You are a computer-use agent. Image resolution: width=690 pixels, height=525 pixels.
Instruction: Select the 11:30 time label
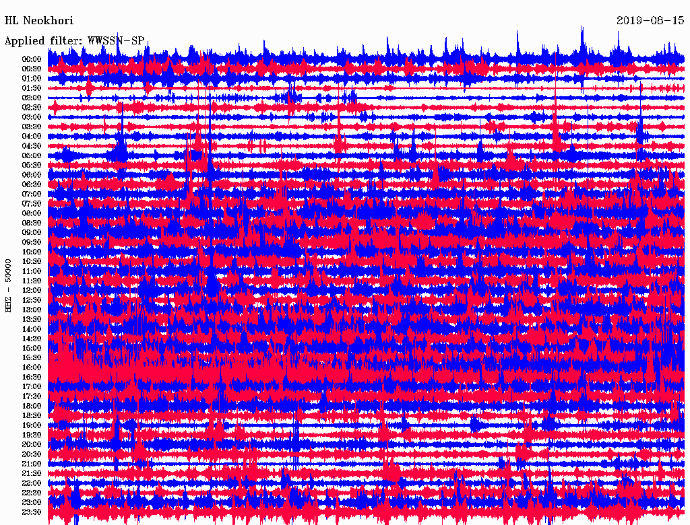32,281
